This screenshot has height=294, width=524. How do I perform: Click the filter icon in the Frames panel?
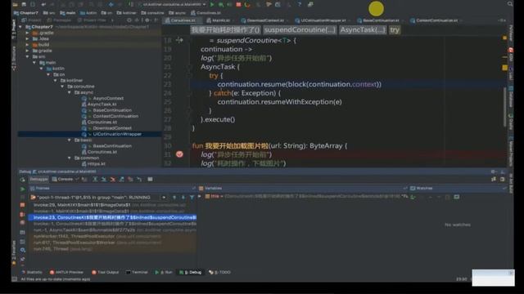(x=192, y=198)
